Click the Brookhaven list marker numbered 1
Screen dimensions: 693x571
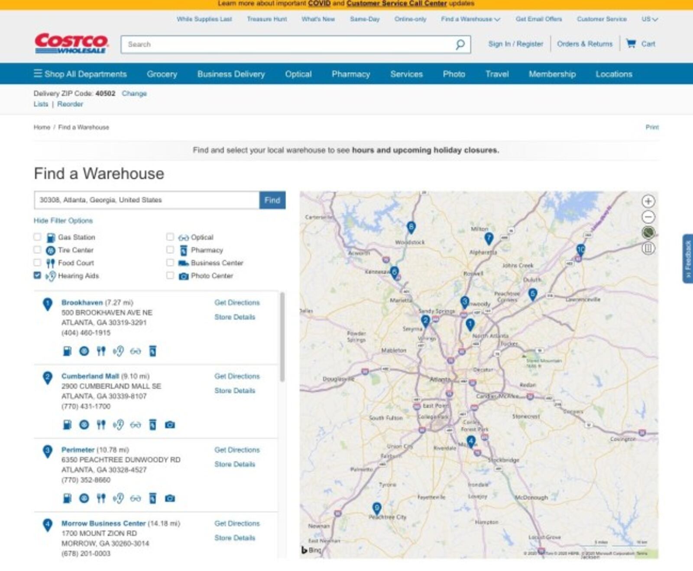(48, 304)
